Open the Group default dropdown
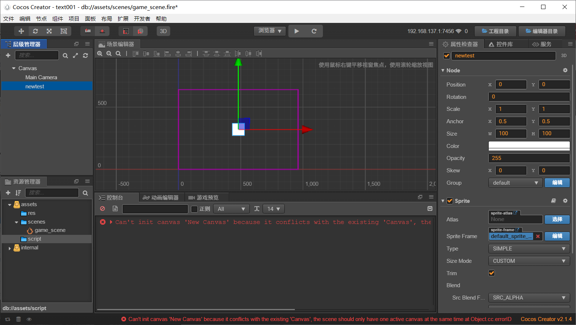This screenshot has width=576, height=325. point(515,183)
